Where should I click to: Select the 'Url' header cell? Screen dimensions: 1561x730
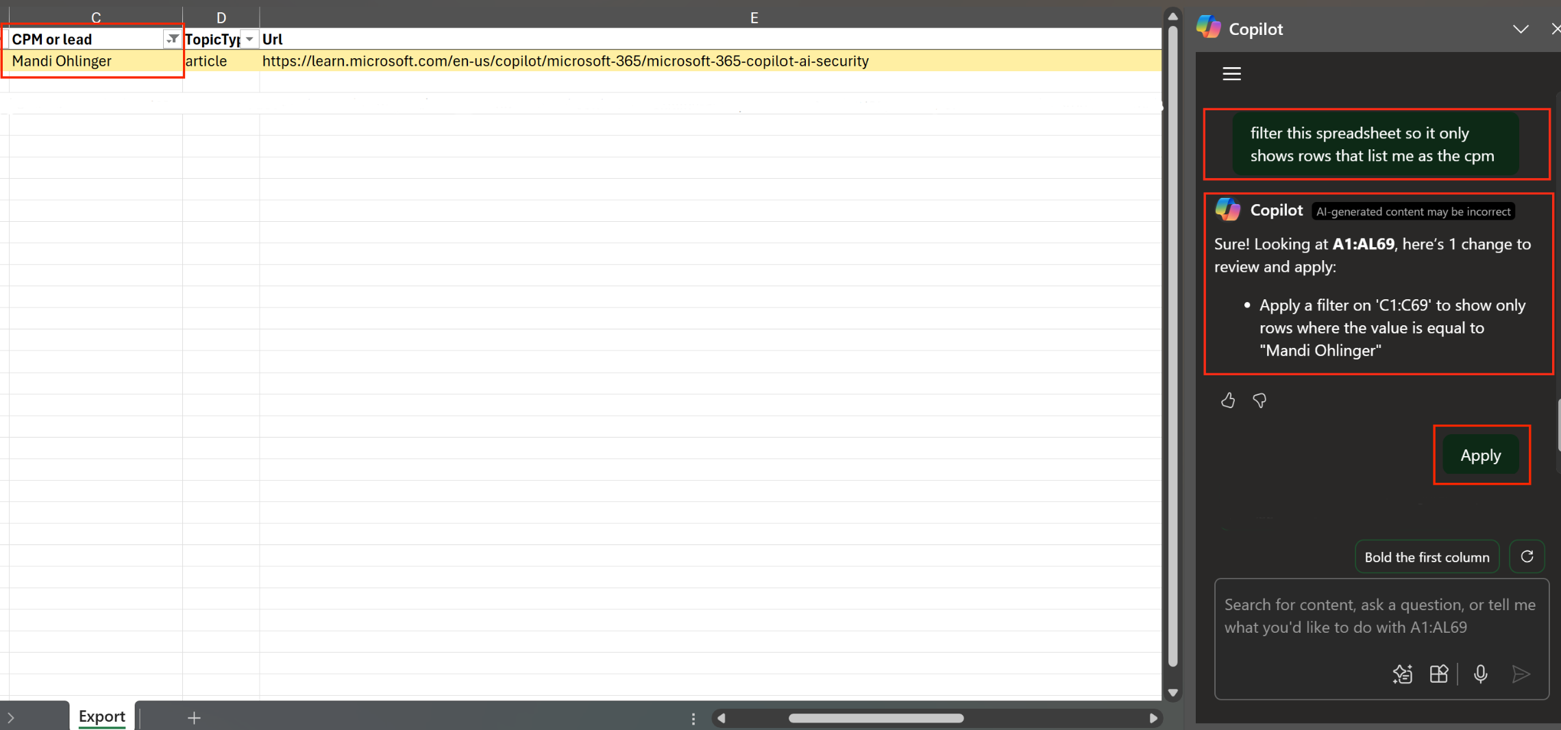coord(711,39)
